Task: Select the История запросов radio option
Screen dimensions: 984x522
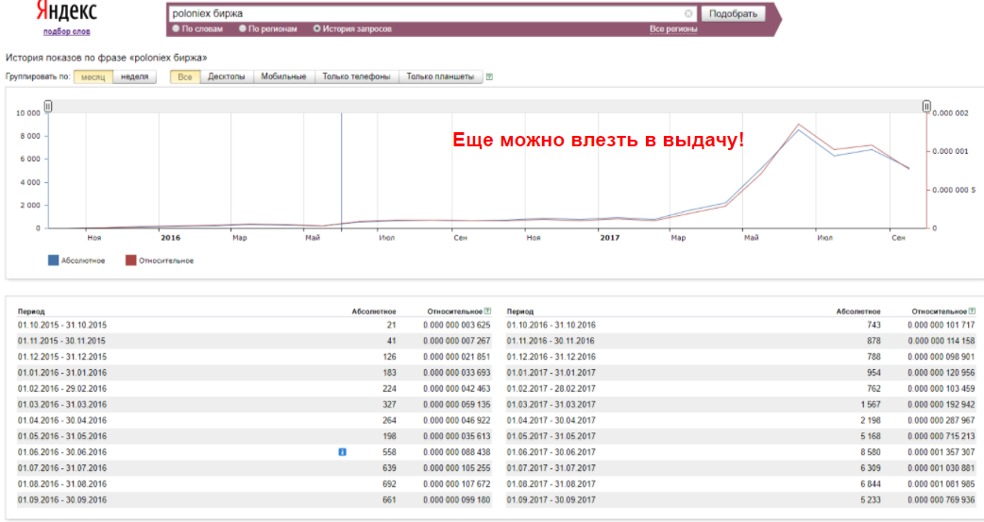Action: [316, 29]
